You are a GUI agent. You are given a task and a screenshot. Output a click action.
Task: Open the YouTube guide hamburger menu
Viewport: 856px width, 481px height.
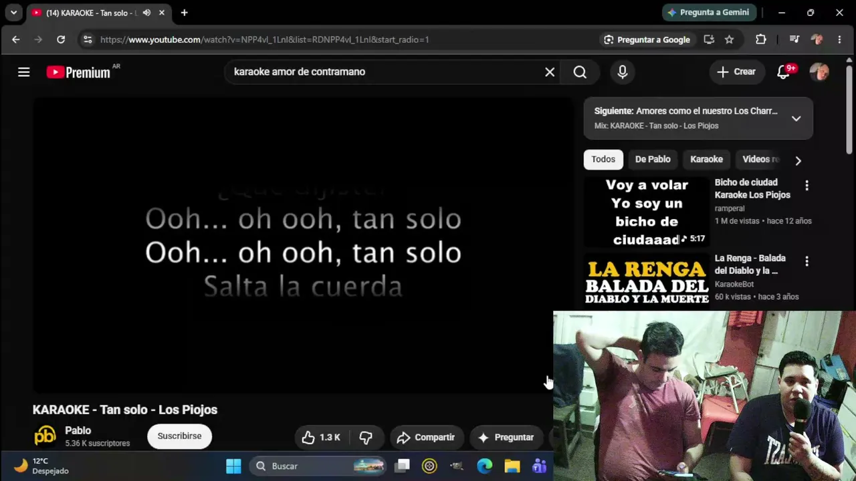coord(24,72)
